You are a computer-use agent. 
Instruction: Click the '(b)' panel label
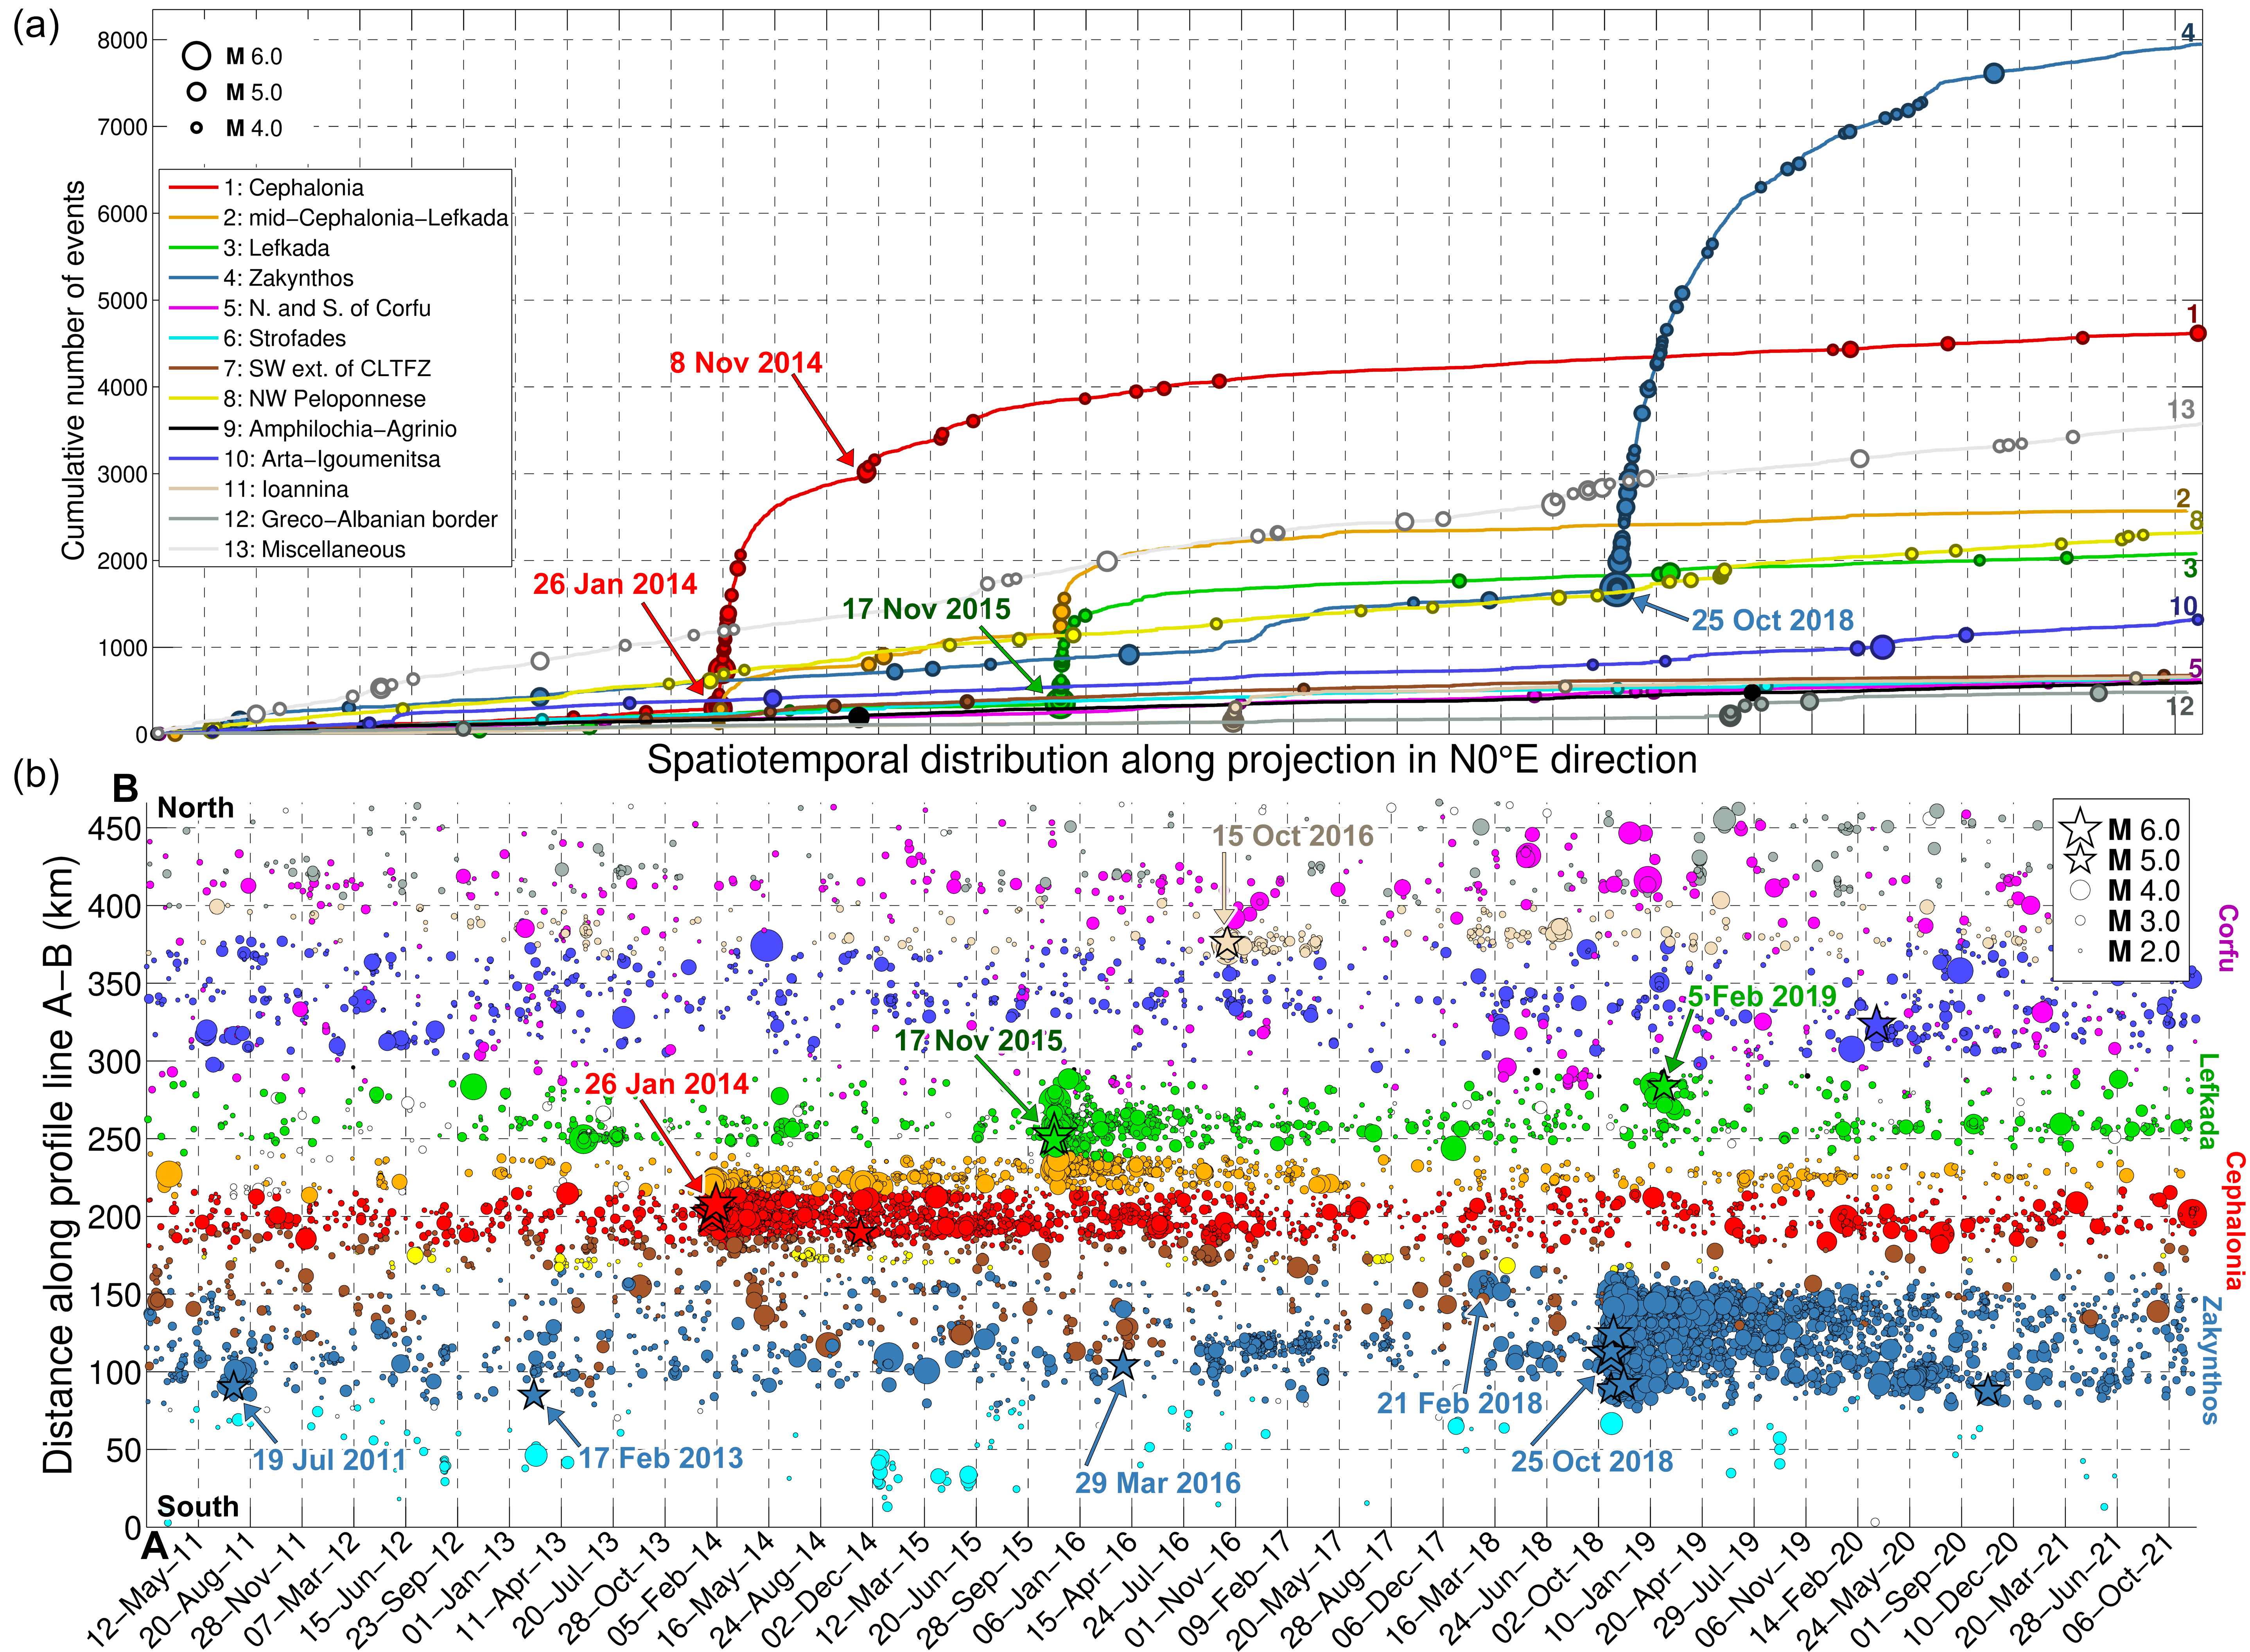tap(36, 776)
